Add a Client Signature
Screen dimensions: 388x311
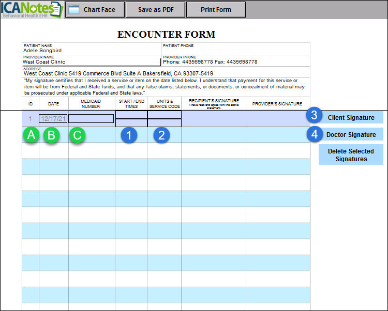(351, 118)
